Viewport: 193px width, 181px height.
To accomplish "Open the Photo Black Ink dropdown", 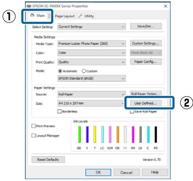I will point(146,53).
